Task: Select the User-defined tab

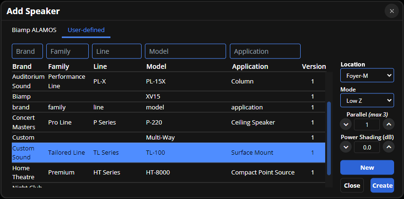Action: tap(86, 30)
